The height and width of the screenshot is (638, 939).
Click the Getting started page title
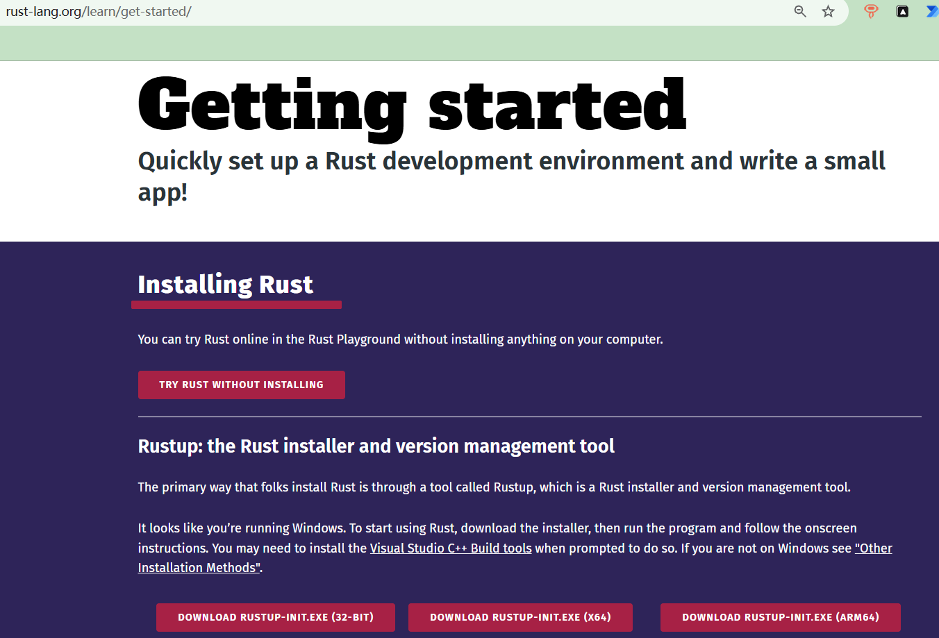pyautogui.click(x=412, y=106)
